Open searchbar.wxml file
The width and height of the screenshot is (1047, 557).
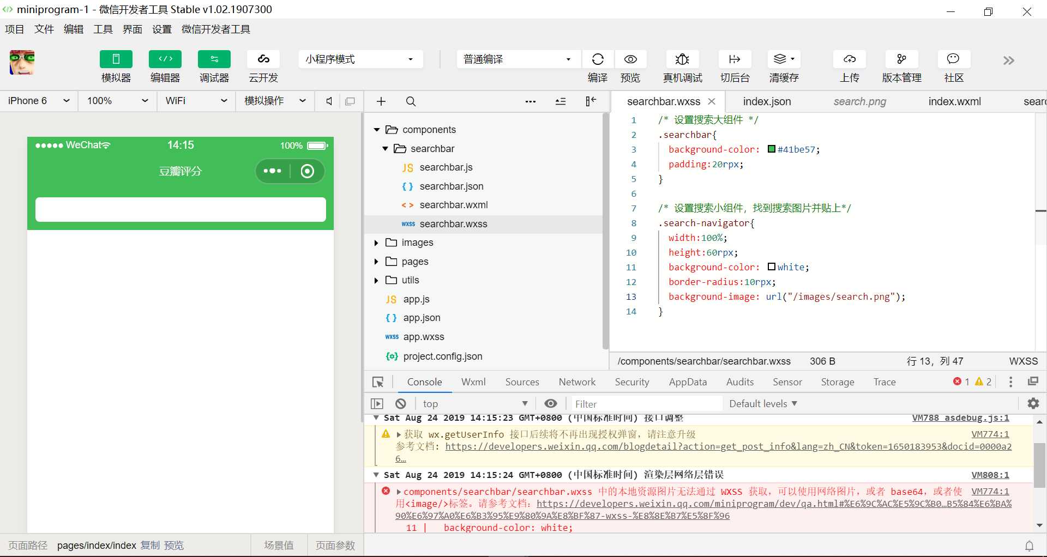tap(454, 205)
